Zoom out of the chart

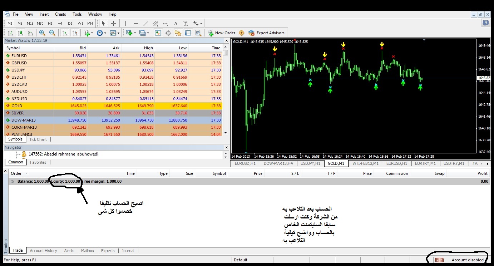(x=52, y=33)
